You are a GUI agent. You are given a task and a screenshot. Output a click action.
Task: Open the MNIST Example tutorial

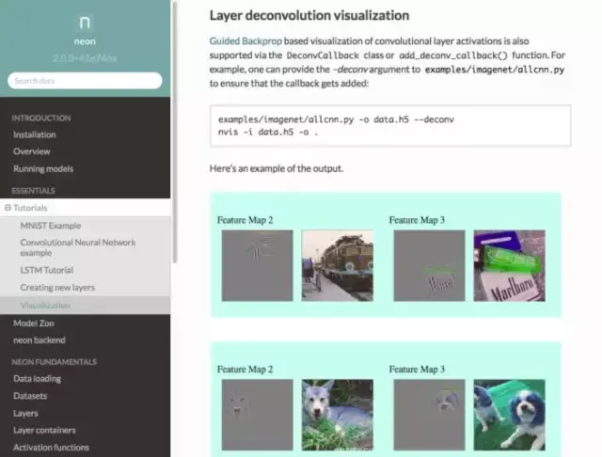(51, 226)
